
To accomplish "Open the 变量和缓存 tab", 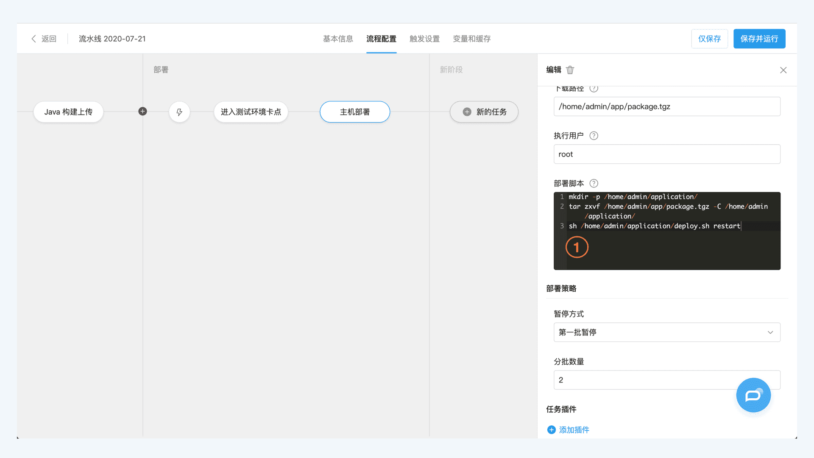I will point(471,39).
